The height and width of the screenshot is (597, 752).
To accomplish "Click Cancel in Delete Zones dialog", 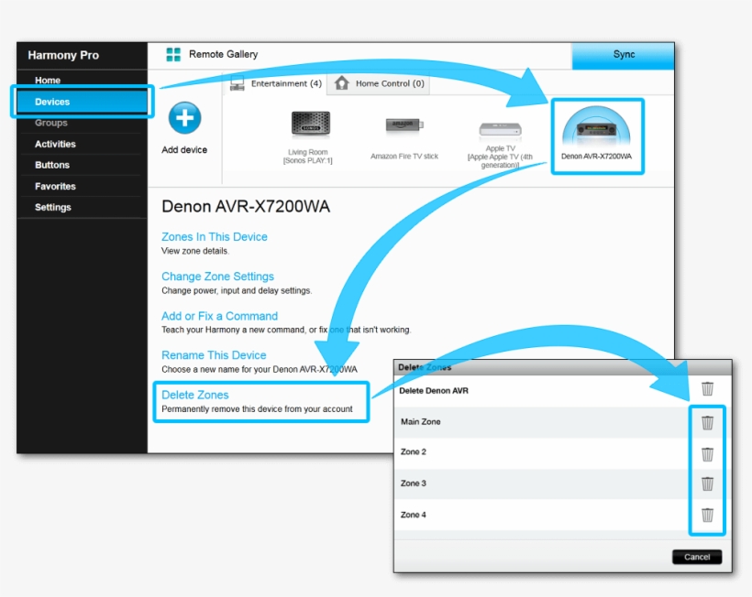I will [697, 557].
